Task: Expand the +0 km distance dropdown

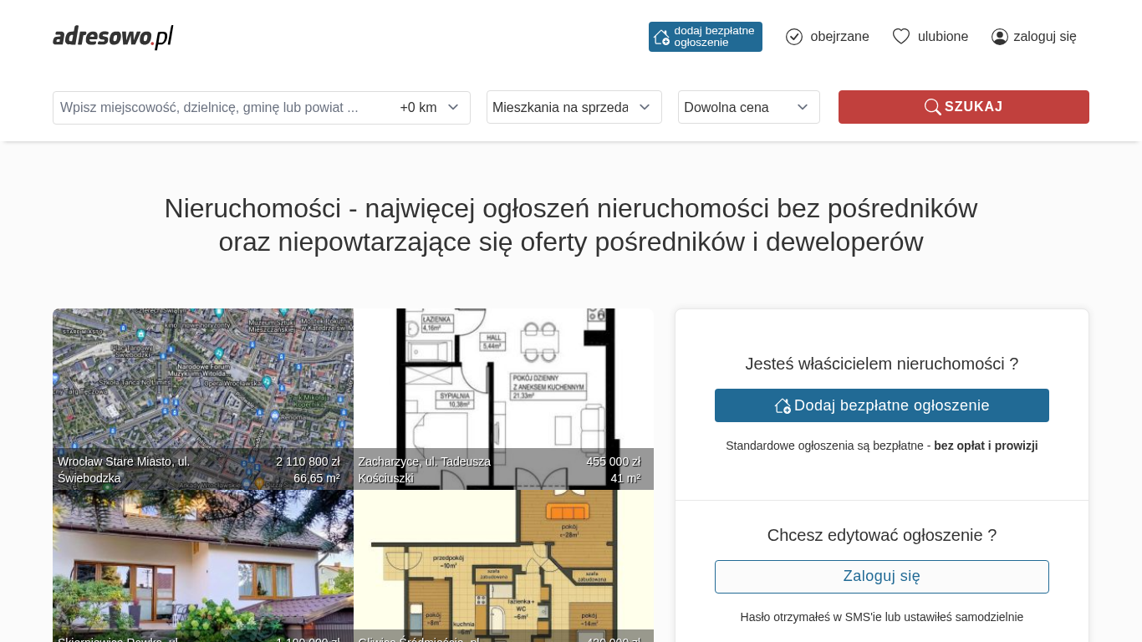Action: [430, 108]
